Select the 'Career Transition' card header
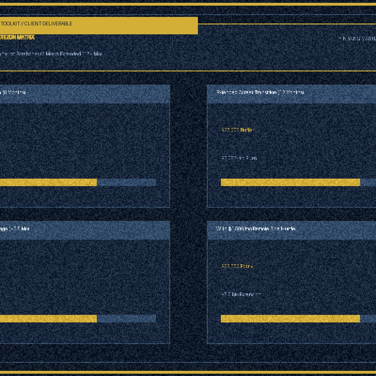This screenshot has width=376, height=376. click(x=291, y=94)
